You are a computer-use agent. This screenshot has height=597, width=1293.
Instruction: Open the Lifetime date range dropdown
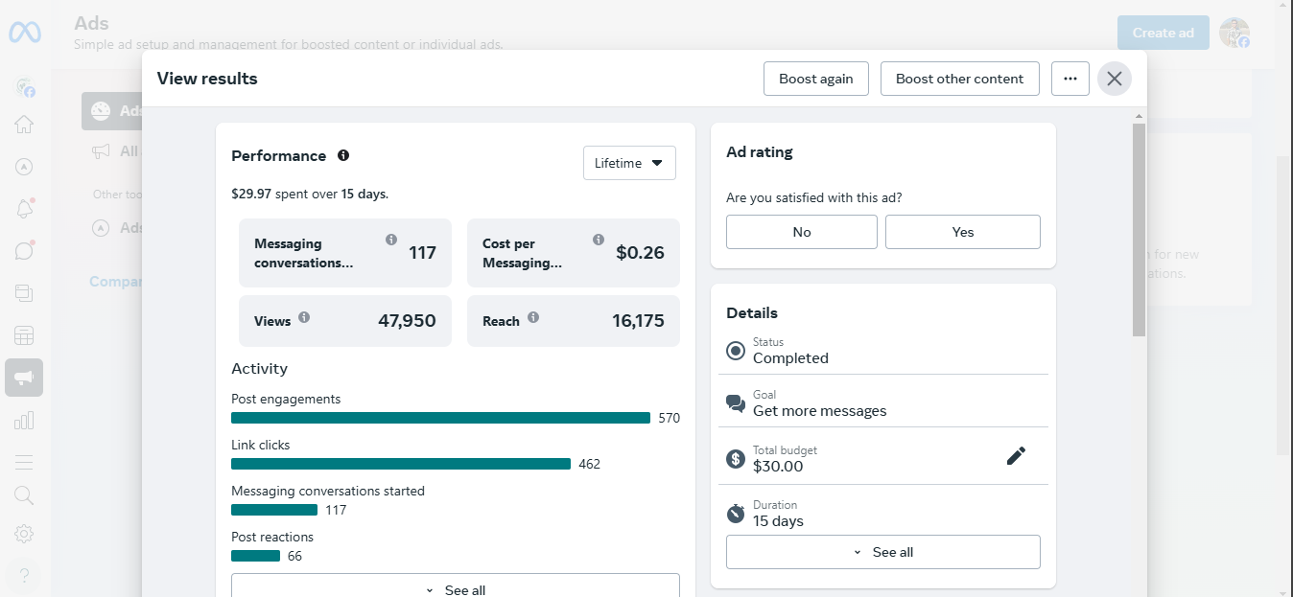(x=629, y=163)
